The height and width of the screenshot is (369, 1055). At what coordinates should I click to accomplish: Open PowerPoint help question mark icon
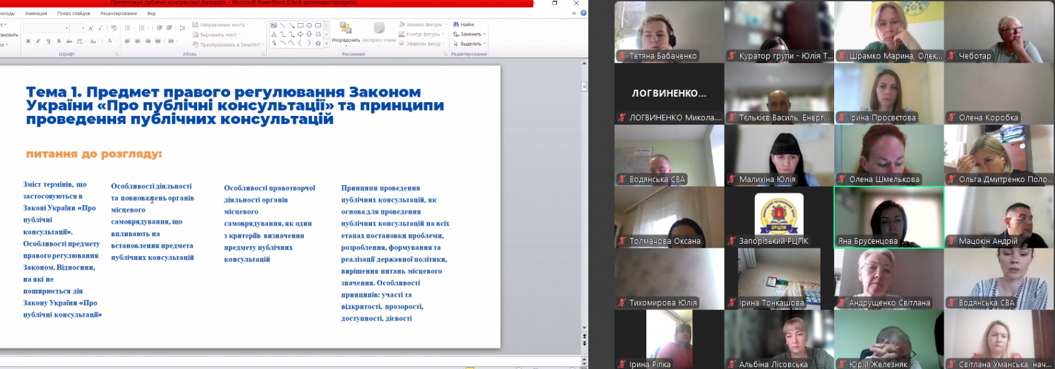584,13
